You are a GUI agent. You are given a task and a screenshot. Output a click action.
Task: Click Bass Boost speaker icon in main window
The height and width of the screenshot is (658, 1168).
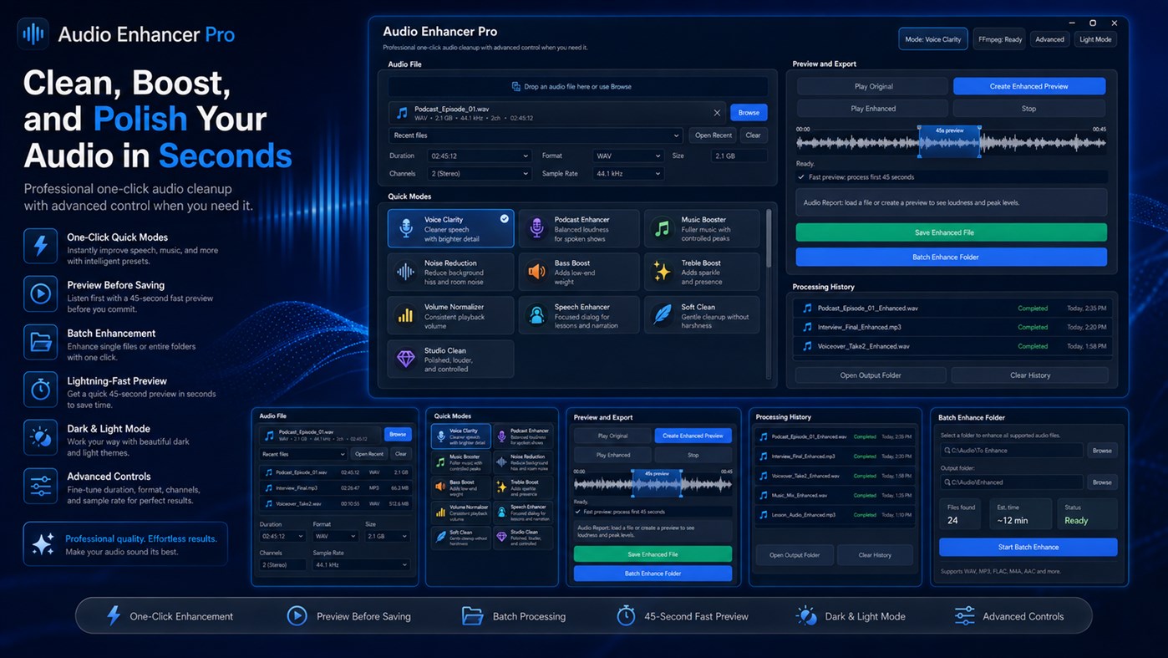tap(536, 272)
